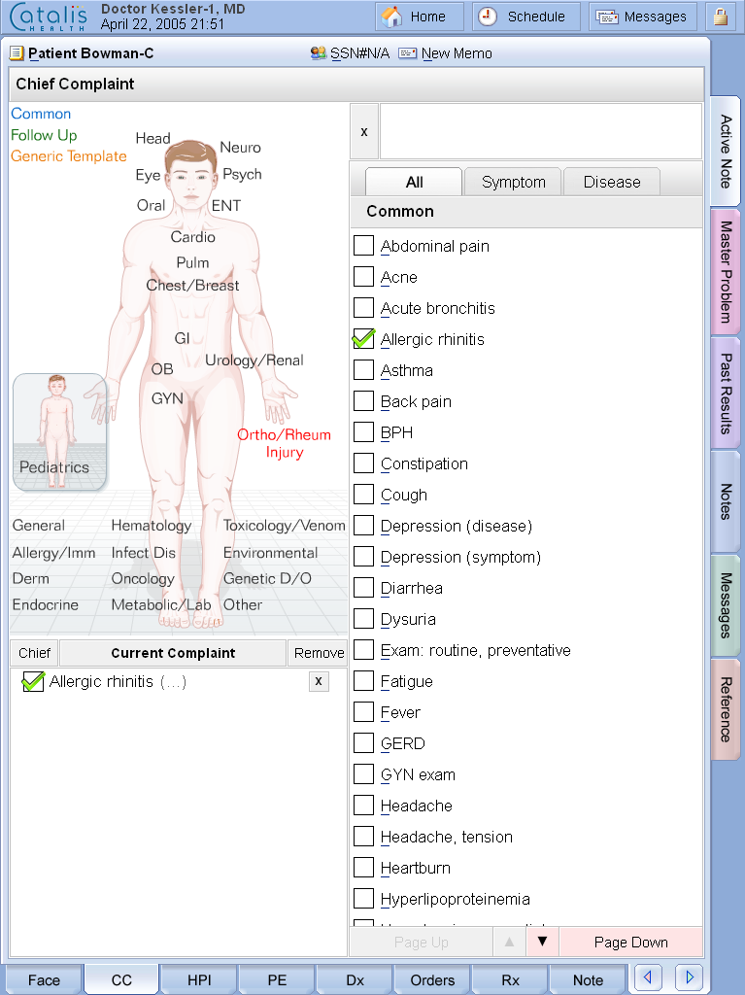
Task: Go to the HPI bottom tab
Action: pyautogui.click(x=199, y=979)
